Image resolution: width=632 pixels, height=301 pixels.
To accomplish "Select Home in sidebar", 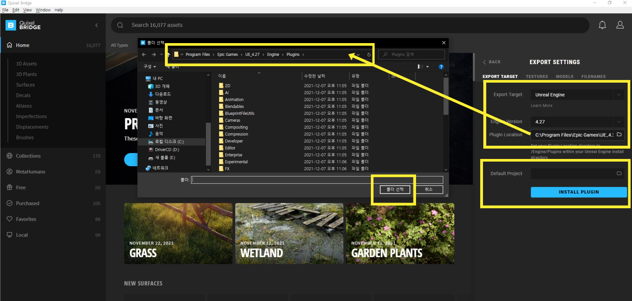I will tap(53, 45).
